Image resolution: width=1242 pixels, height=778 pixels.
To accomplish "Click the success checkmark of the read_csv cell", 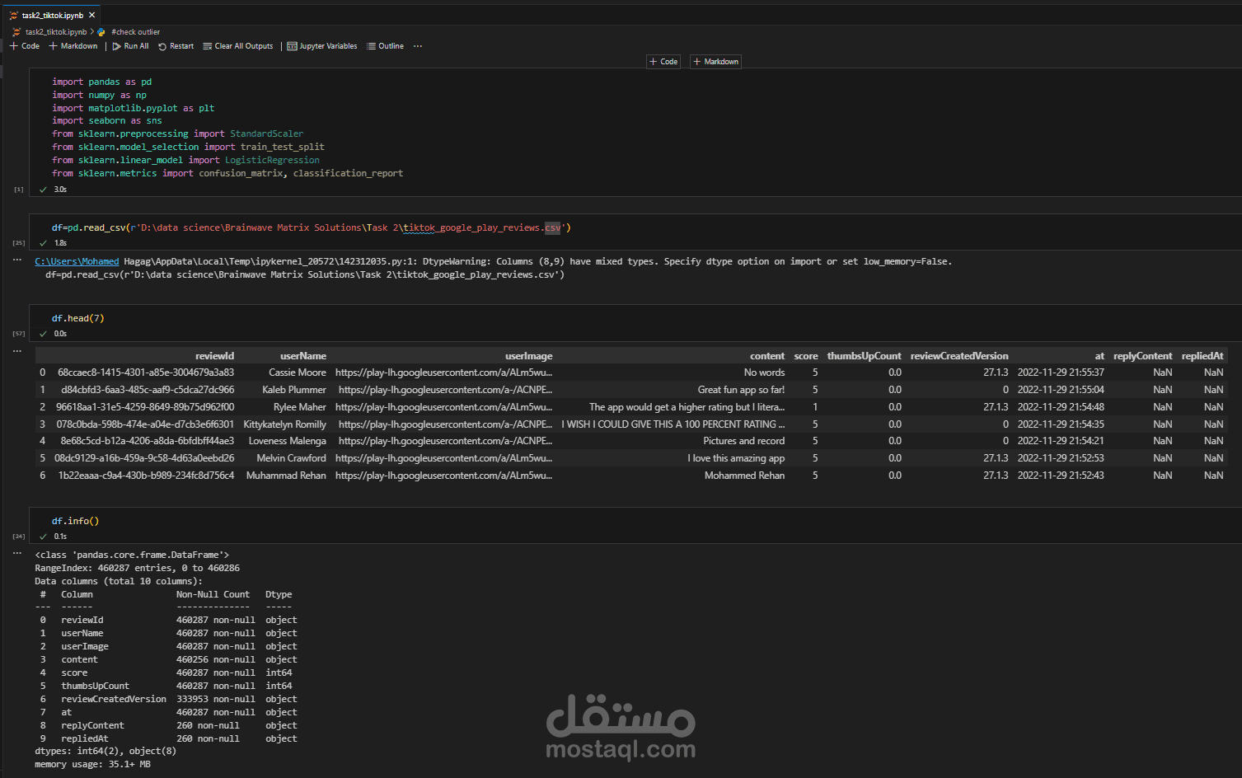I will pyautogui.click(x=44, y=243).
